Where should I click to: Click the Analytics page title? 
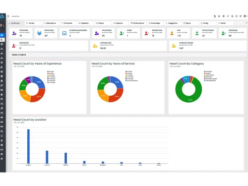click(x=15, y=16)
